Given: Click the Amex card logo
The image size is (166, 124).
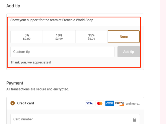Looking at the screenshot, I should 110,103.
